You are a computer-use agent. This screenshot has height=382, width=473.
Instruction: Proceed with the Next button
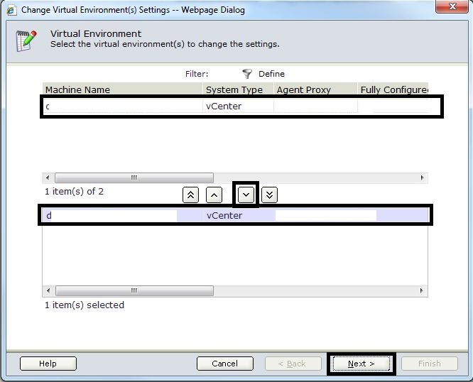pos(361,364)
